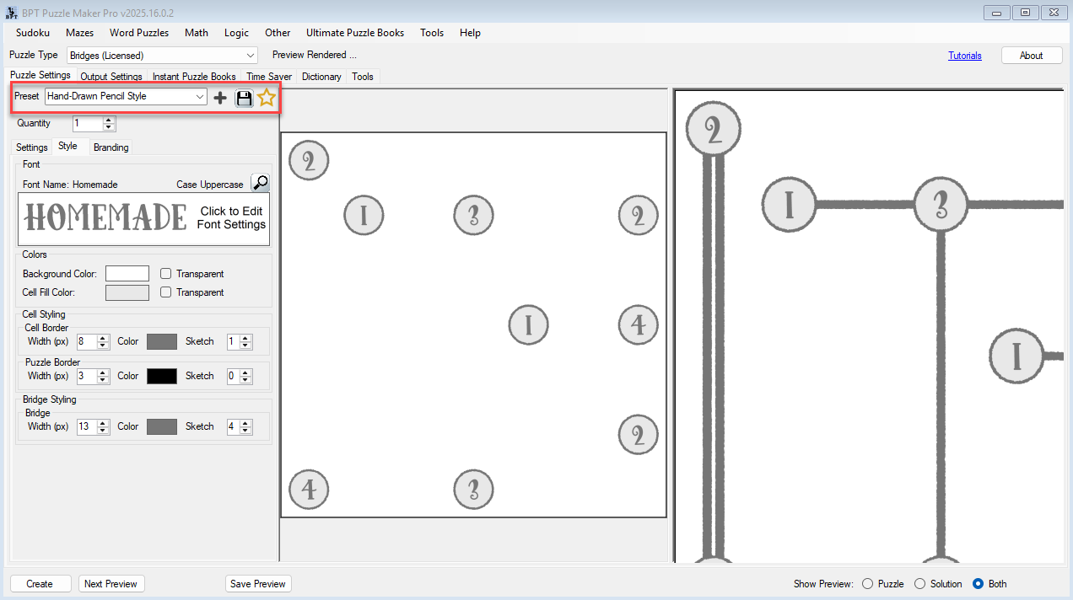
Task: Mark this preset as favorite with the star
Action: click(267, 96)
